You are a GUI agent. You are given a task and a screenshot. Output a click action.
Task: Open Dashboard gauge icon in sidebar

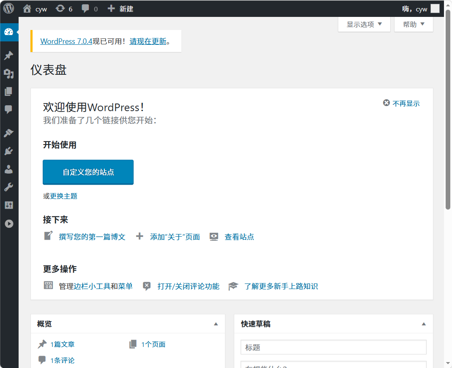8,32
